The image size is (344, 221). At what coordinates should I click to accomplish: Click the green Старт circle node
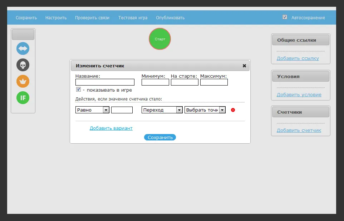160,39
